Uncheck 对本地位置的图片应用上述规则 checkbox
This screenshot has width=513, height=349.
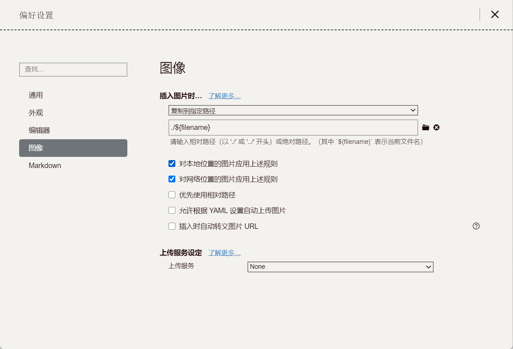[x=172, y=164]
